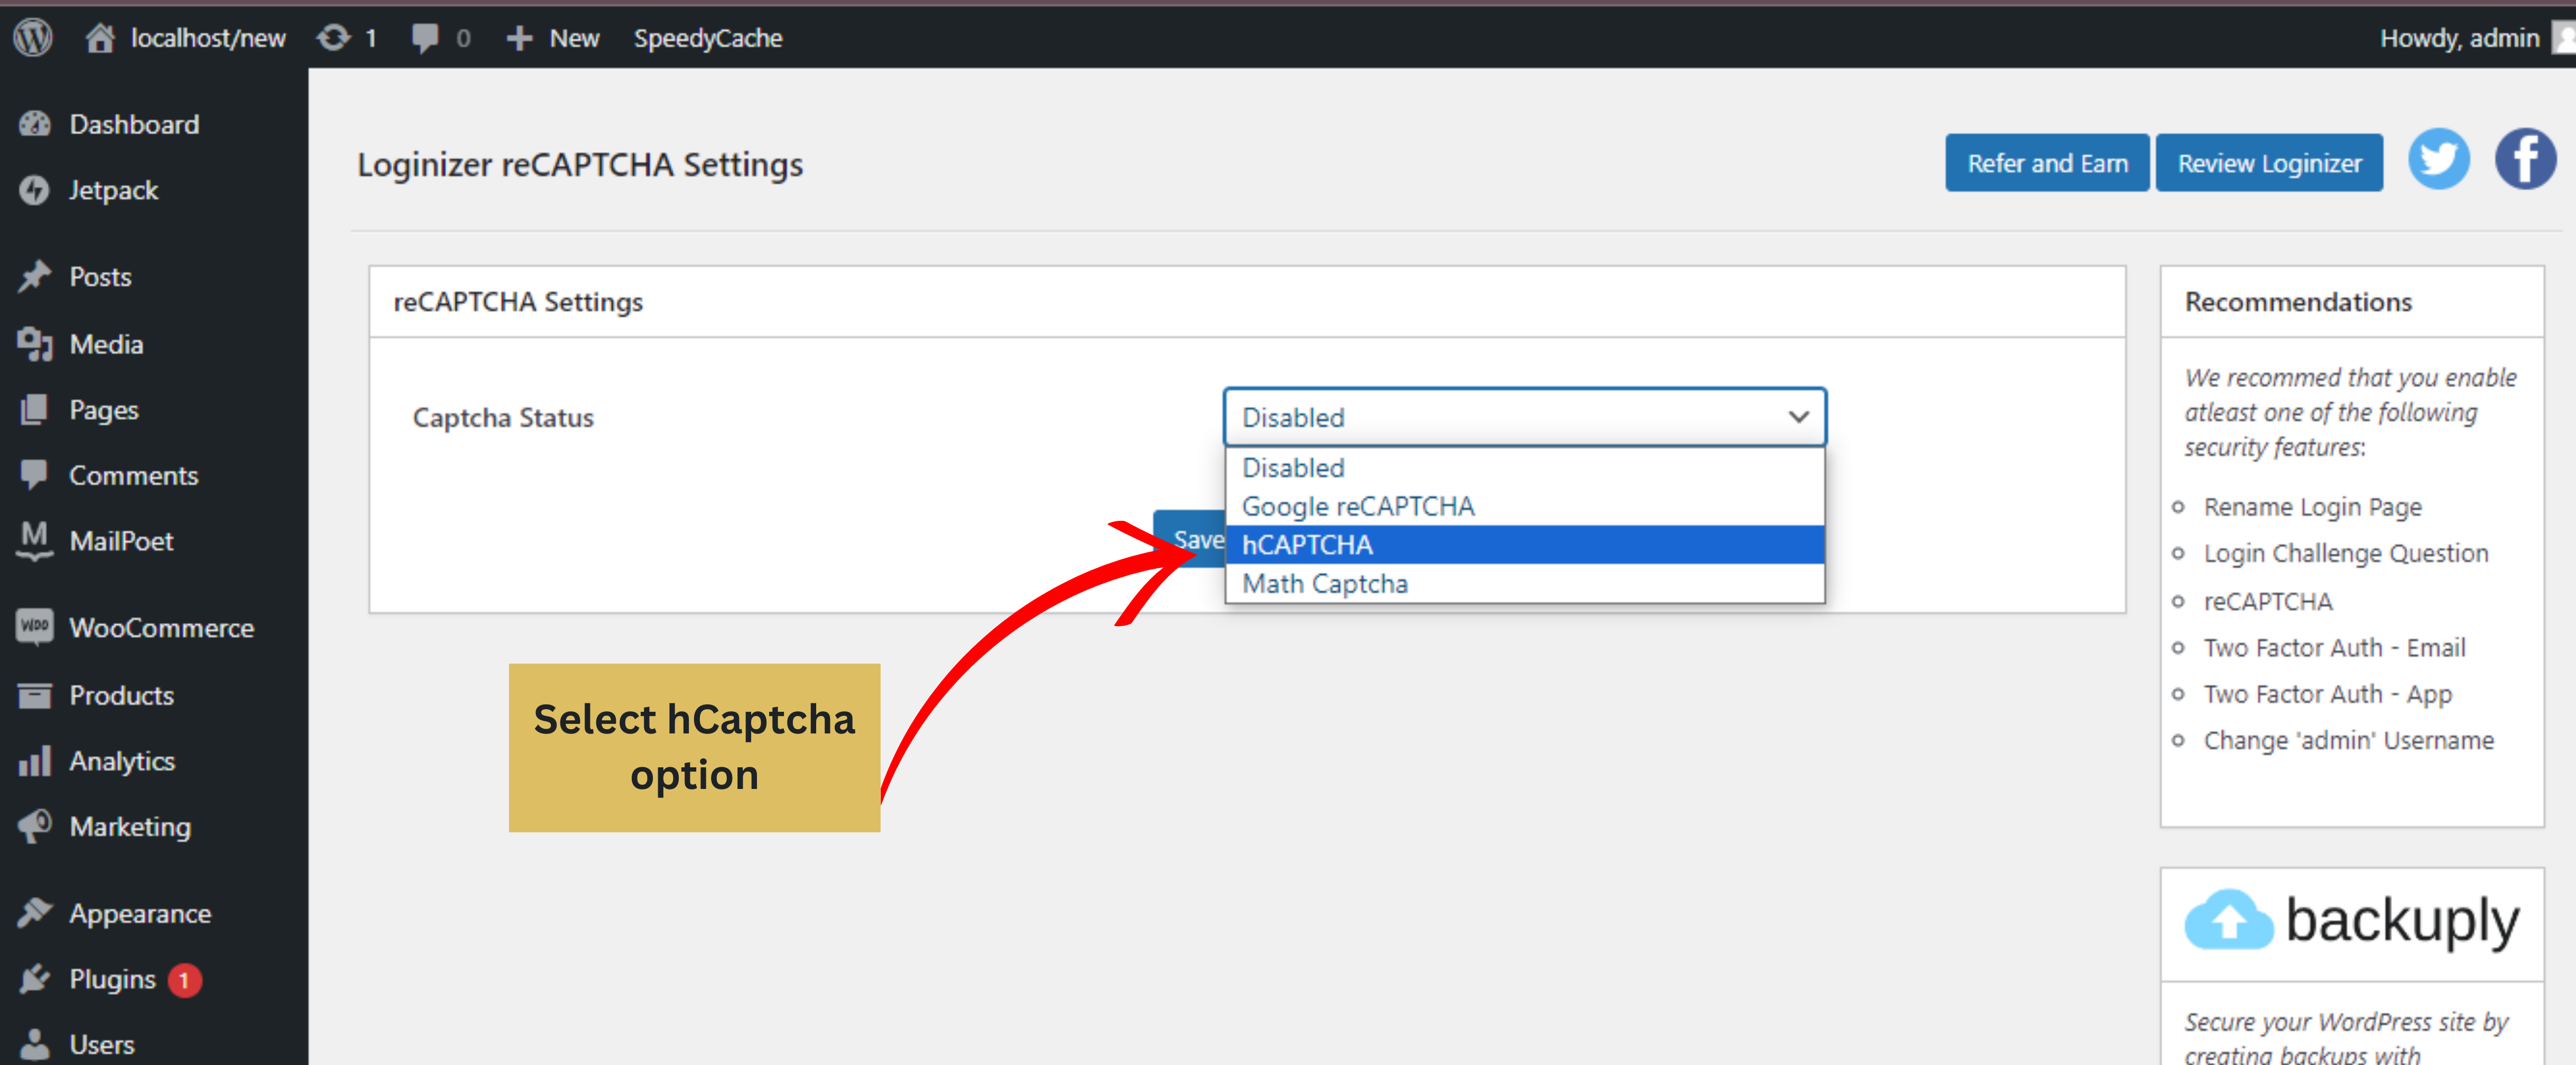Screen dimensions: 2576x1065
Task: Click Change 'admin' Username recommendation
Action: coord(2348,740)
